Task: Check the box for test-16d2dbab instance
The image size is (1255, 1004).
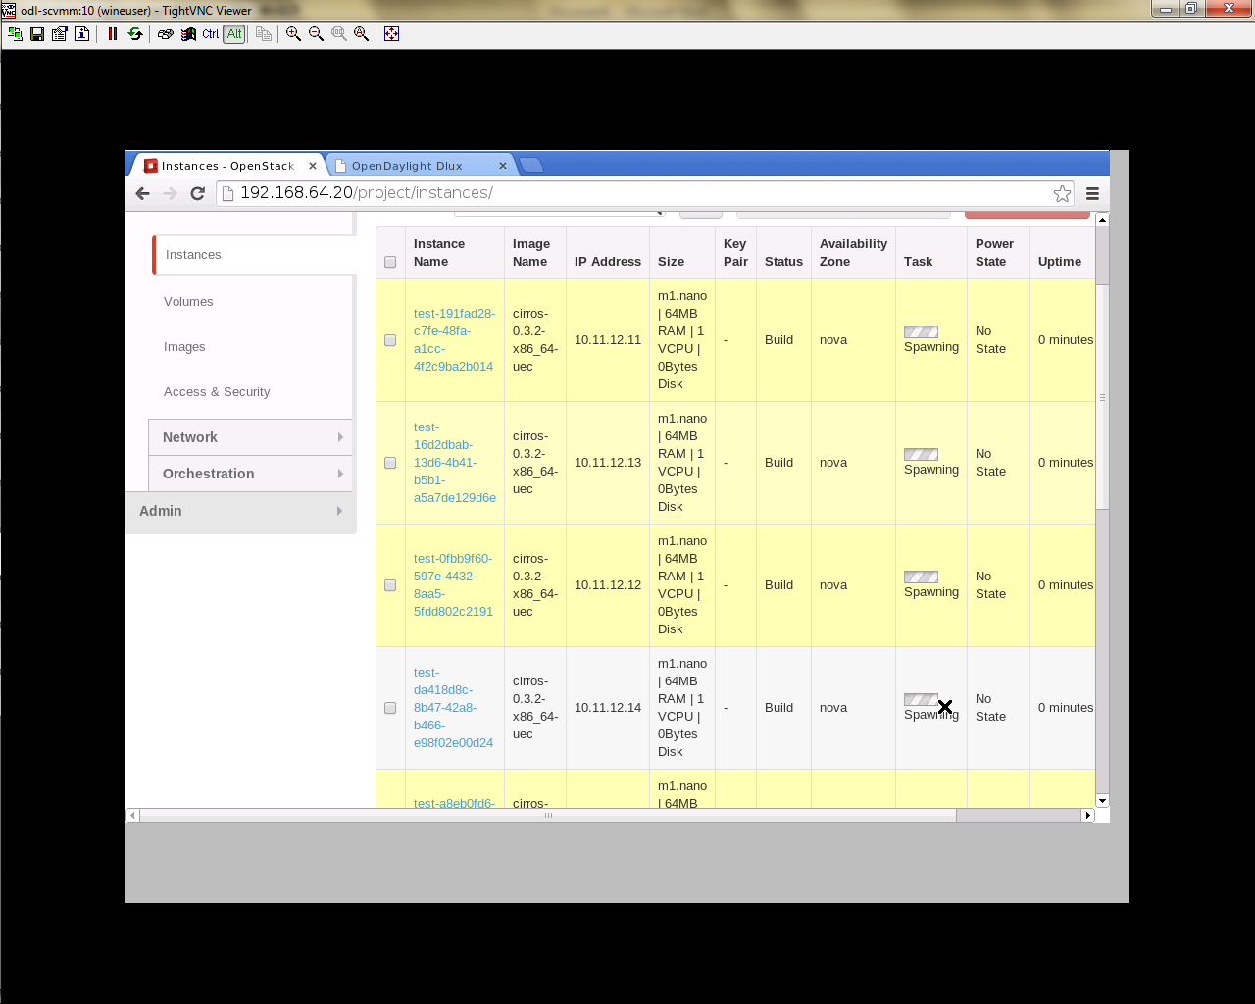Action: pos(390,463)
